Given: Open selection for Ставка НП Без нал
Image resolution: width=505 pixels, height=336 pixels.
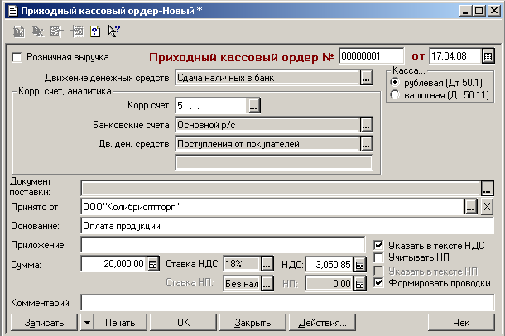Looking at the screenshot, I should [x=267, y=284].
